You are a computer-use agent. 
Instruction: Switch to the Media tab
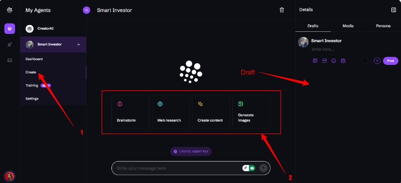[348, 26]
